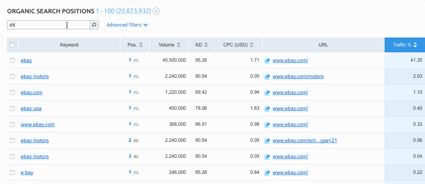
Task: Open external link icon for www.ebay.com/motors
Action: 267,77
